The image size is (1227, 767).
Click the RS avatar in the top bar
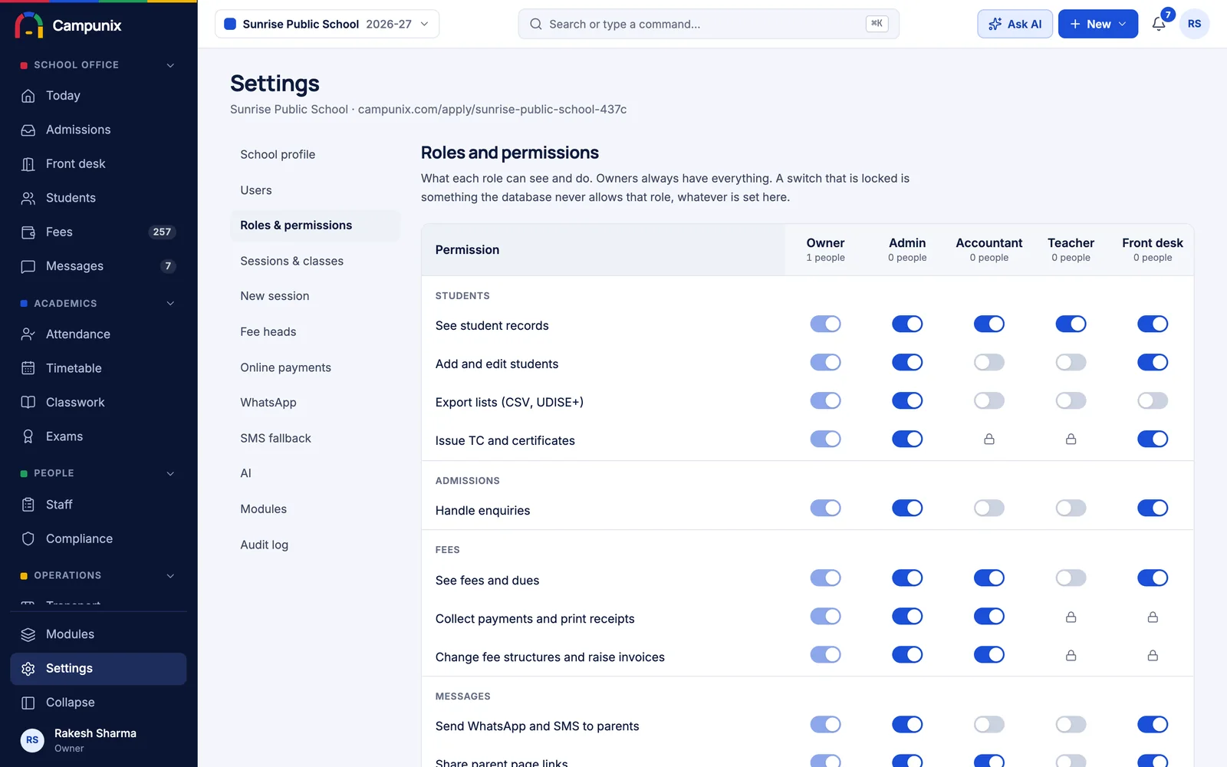1194,24
